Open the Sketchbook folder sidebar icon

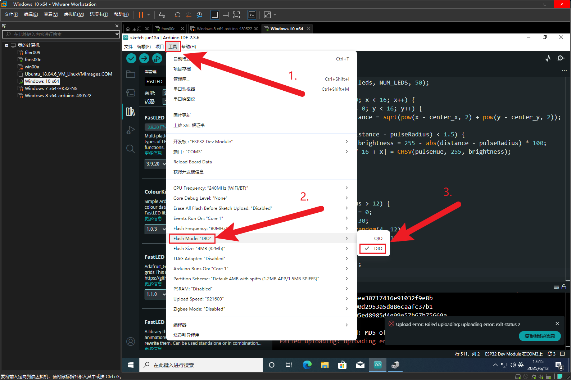[x=131, y=74]
